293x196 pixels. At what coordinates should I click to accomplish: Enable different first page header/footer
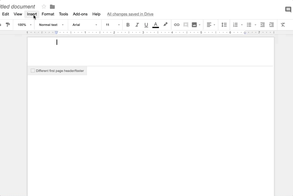[x=33, y=71]
